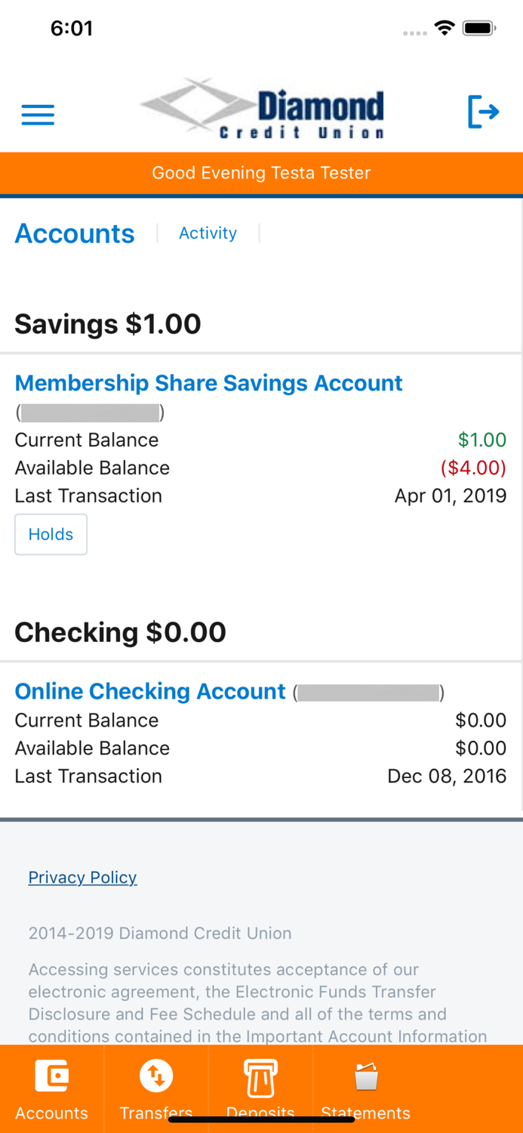Select the Accounts heading tab
This screenshot has height=1133, width=523.
(74, 233)
